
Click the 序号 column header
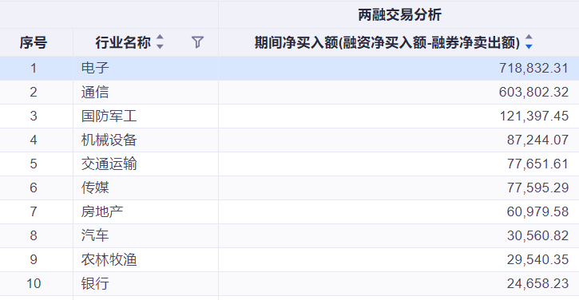(x=34, y=42)
